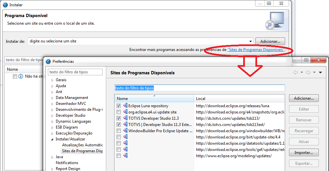Select the Execução/Depuração tree item
Image resolution: width=329 pixels, height=171 pixels.
click(74, 133)
